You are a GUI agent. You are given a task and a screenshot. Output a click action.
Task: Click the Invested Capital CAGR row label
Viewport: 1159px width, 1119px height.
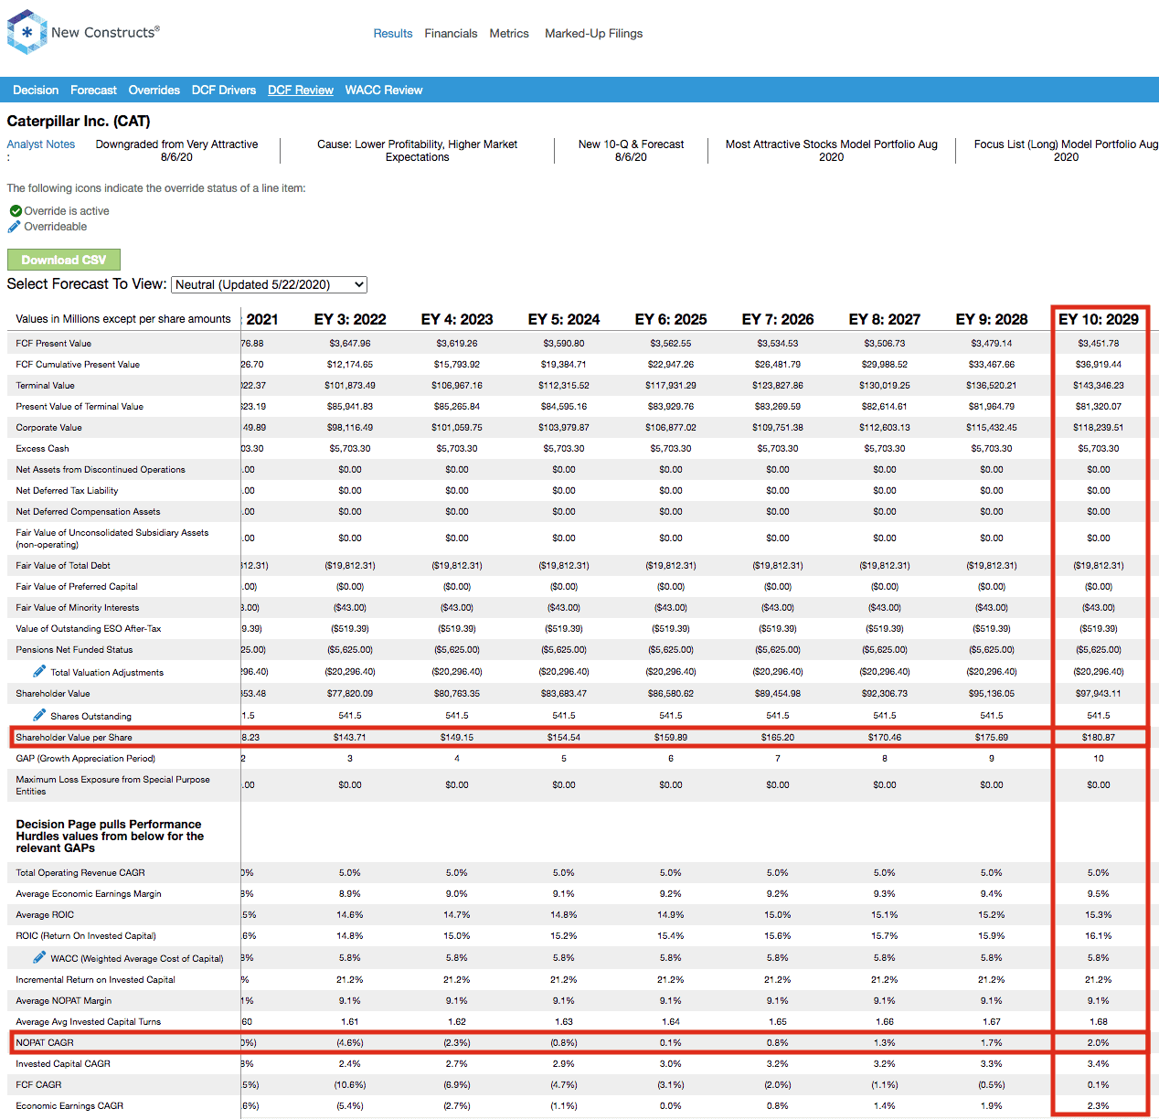coord(63,1064)
